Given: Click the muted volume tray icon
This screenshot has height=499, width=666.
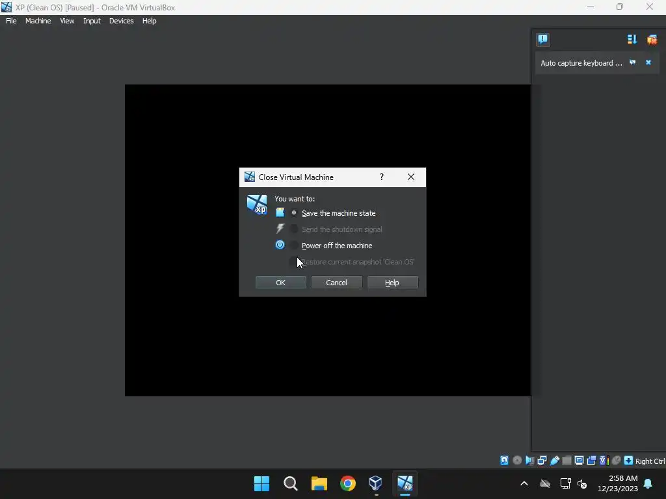Looking at the screenshot, I should [x=582, y=483].
